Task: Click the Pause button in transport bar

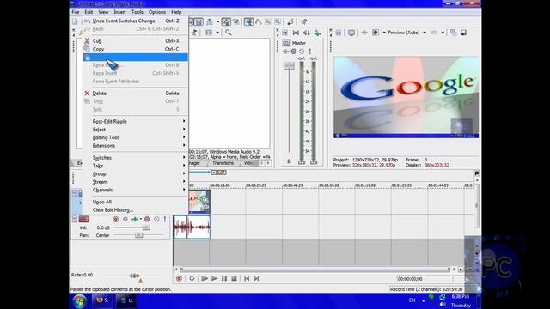Action: [224, 278]
